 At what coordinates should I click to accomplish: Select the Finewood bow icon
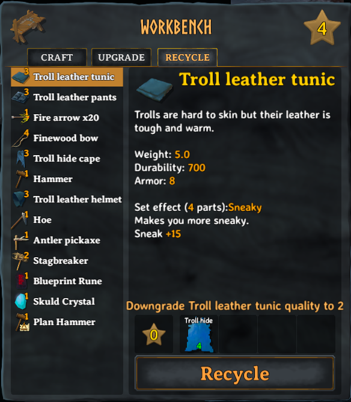click(20, 138)
